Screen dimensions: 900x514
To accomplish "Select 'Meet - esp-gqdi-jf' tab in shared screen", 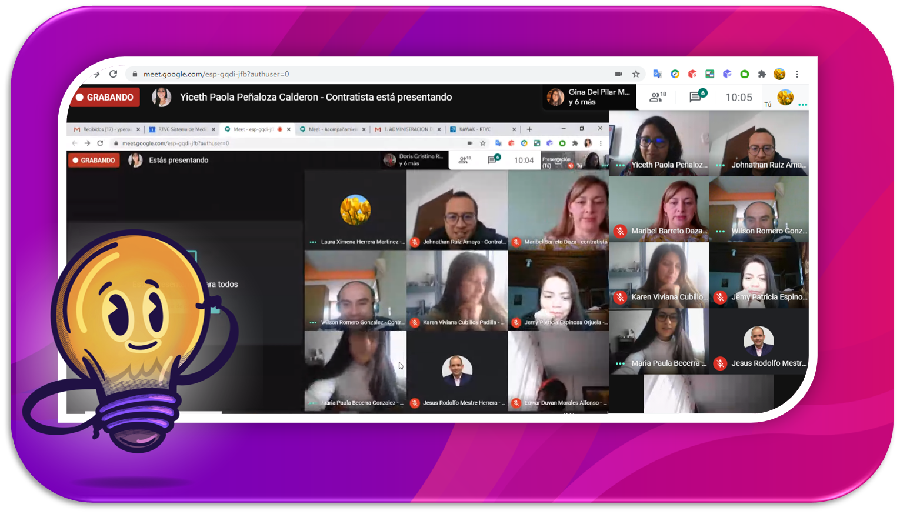I will (x=257, y=129).
